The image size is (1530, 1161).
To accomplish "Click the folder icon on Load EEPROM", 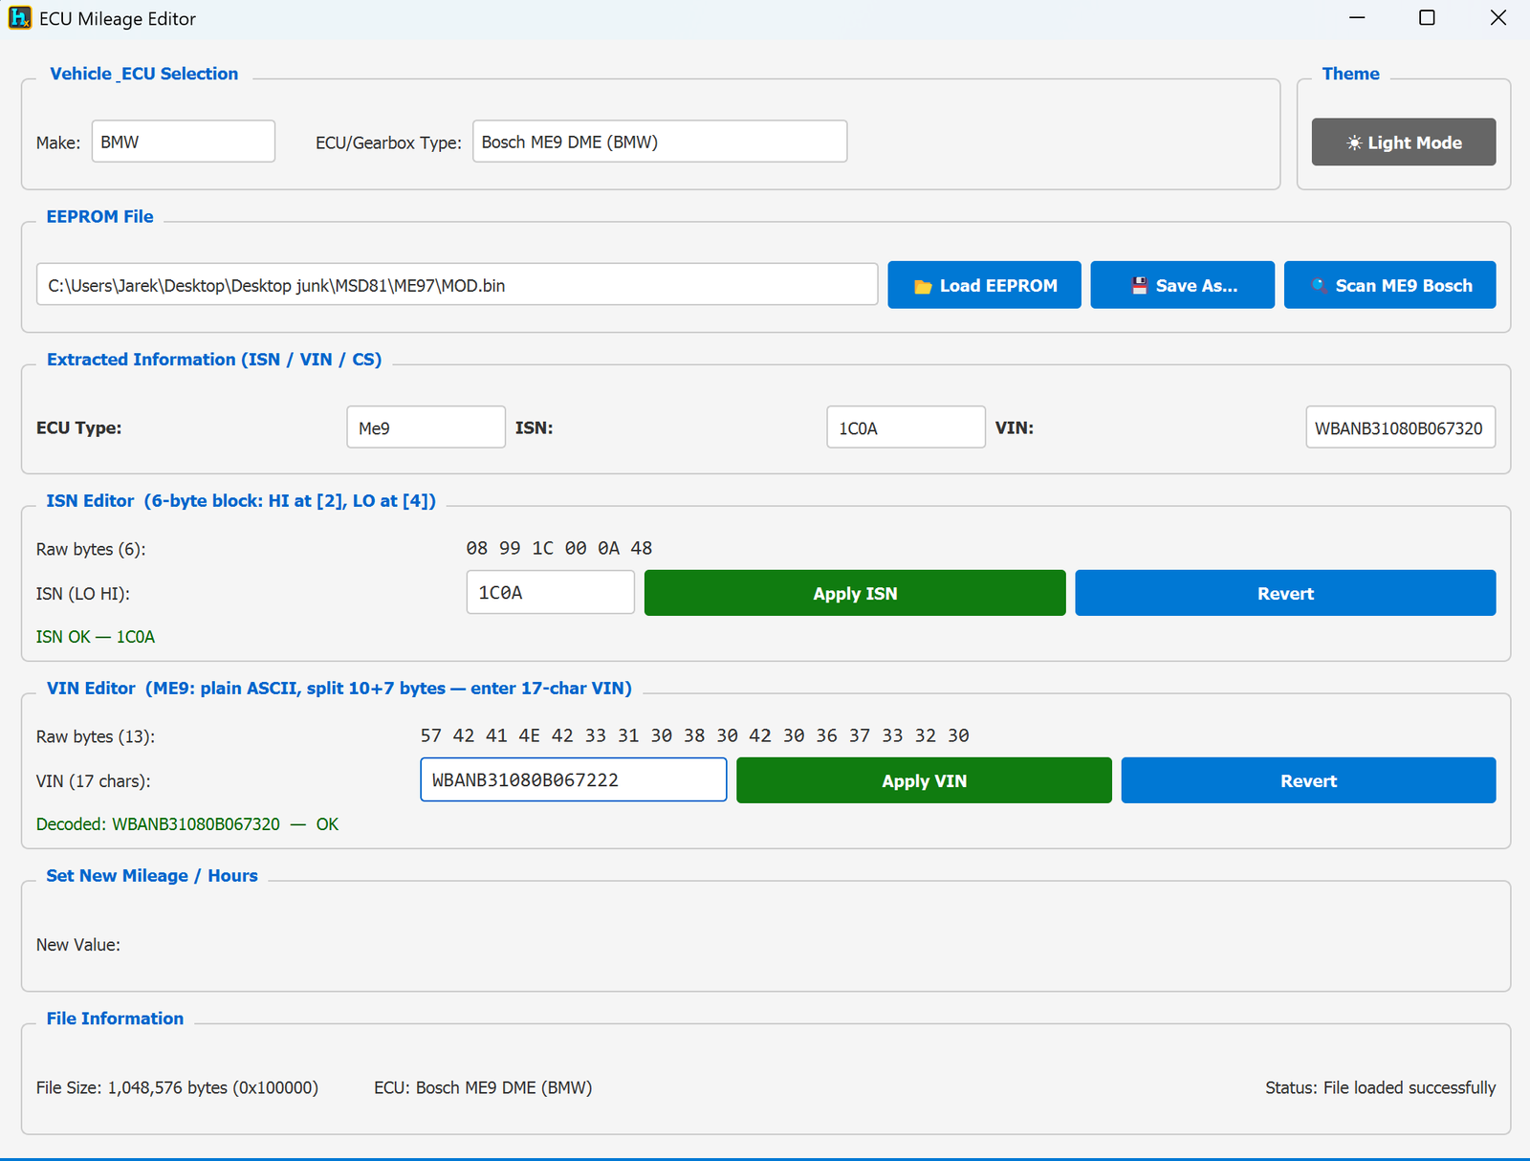I will point(923,287).
